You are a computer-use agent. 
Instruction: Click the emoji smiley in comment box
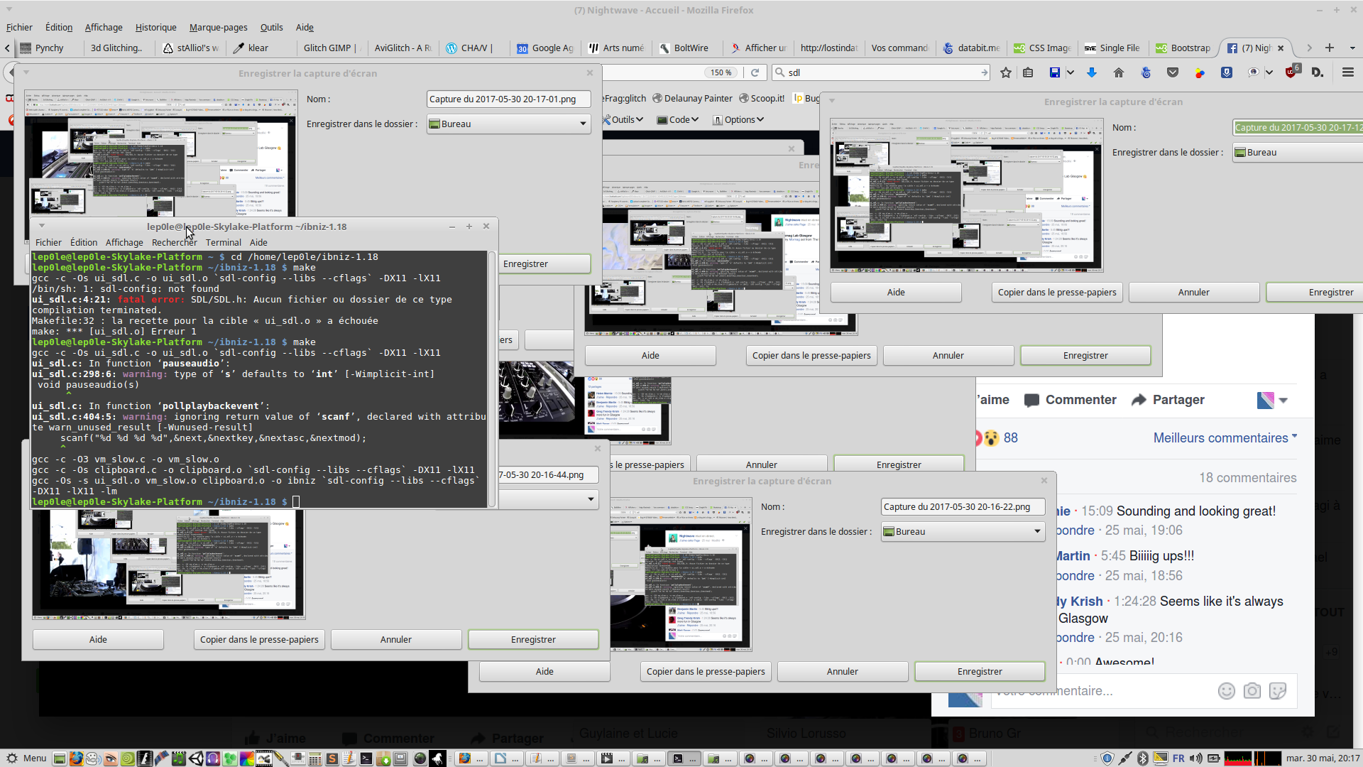[x=1226, y=691]
